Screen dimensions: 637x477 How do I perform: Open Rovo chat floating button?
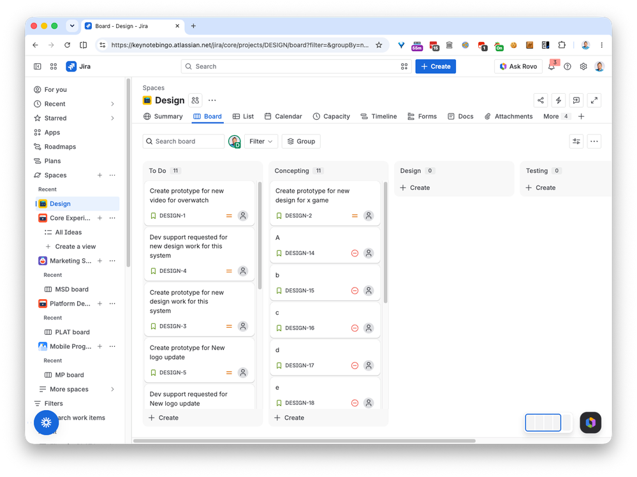point(590,423)
